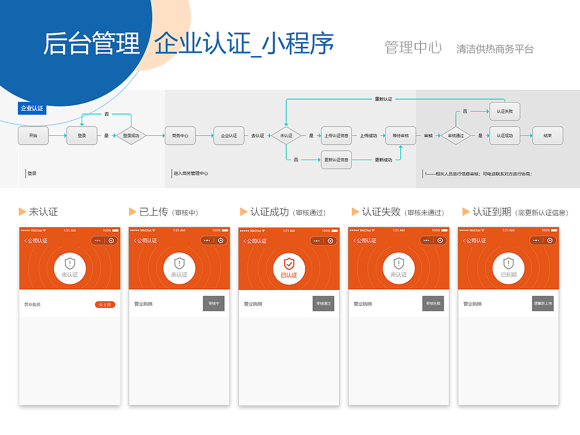Image resolution: width=580 pixels, height=435 pixels.
Task: Click the 更新成功 connector label
Action: [383, 160]
